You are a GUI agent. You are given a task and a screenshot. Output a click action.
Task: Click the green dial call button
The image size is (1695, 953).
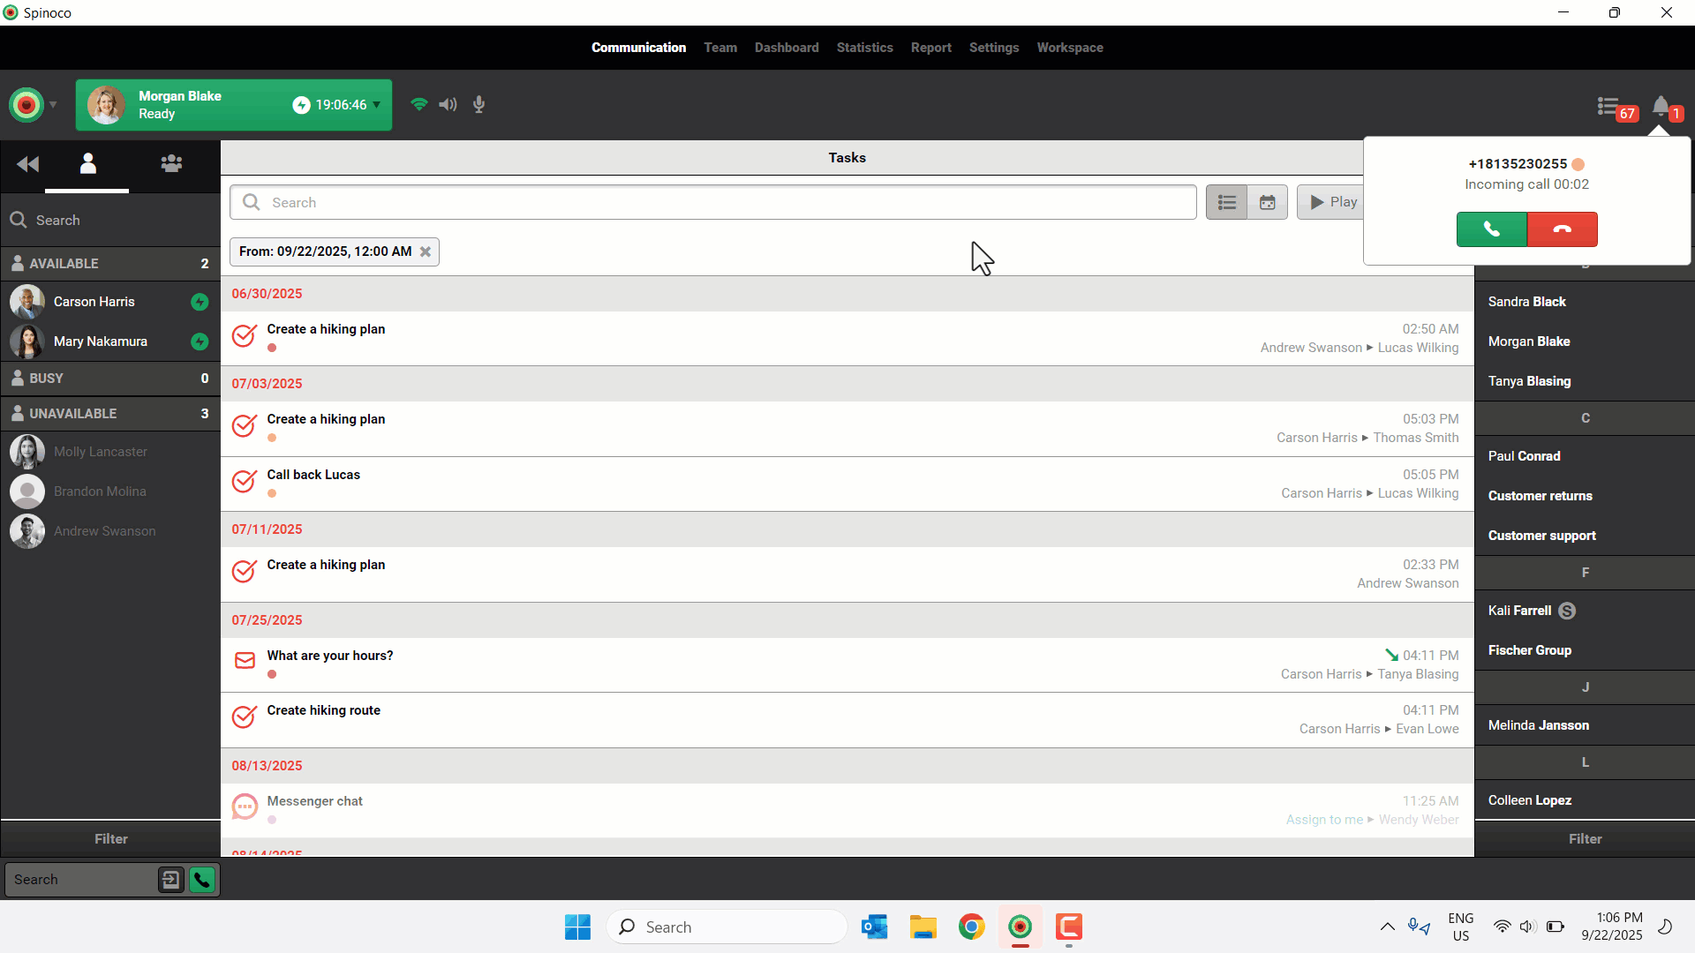click(x=202, y=880)
